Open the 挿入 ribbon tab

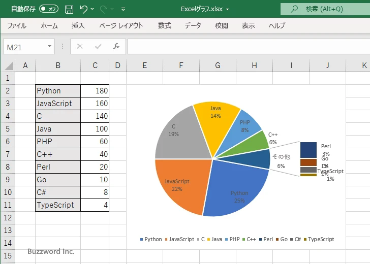[78, 25]
